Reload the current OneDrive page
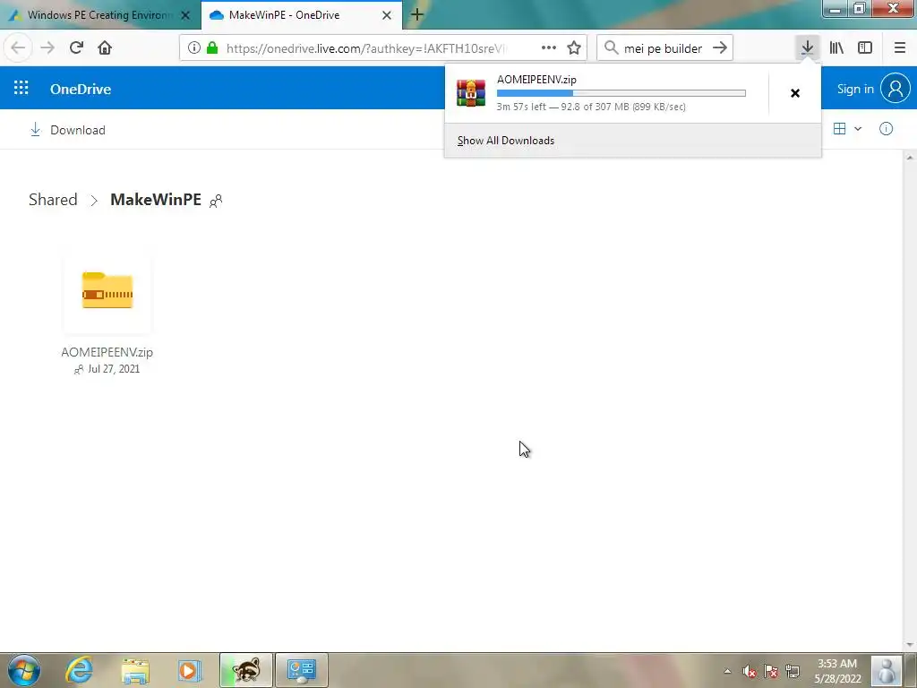This screenshot has height=688, width=917. click(x=76, y=48)
